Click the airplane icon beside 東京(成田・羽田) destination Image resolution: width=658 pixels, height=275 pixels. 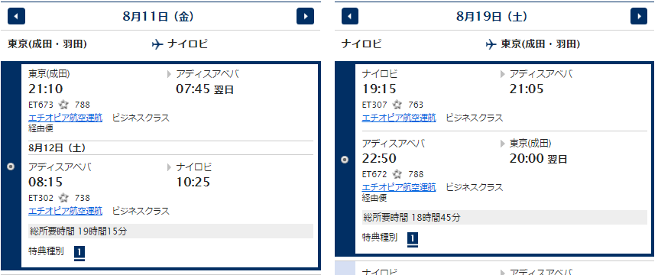coord(491,44)
